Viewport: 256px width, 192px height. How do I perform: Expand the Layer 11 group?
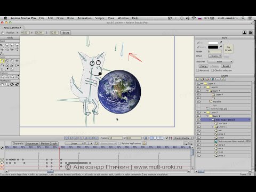point(212,127)
